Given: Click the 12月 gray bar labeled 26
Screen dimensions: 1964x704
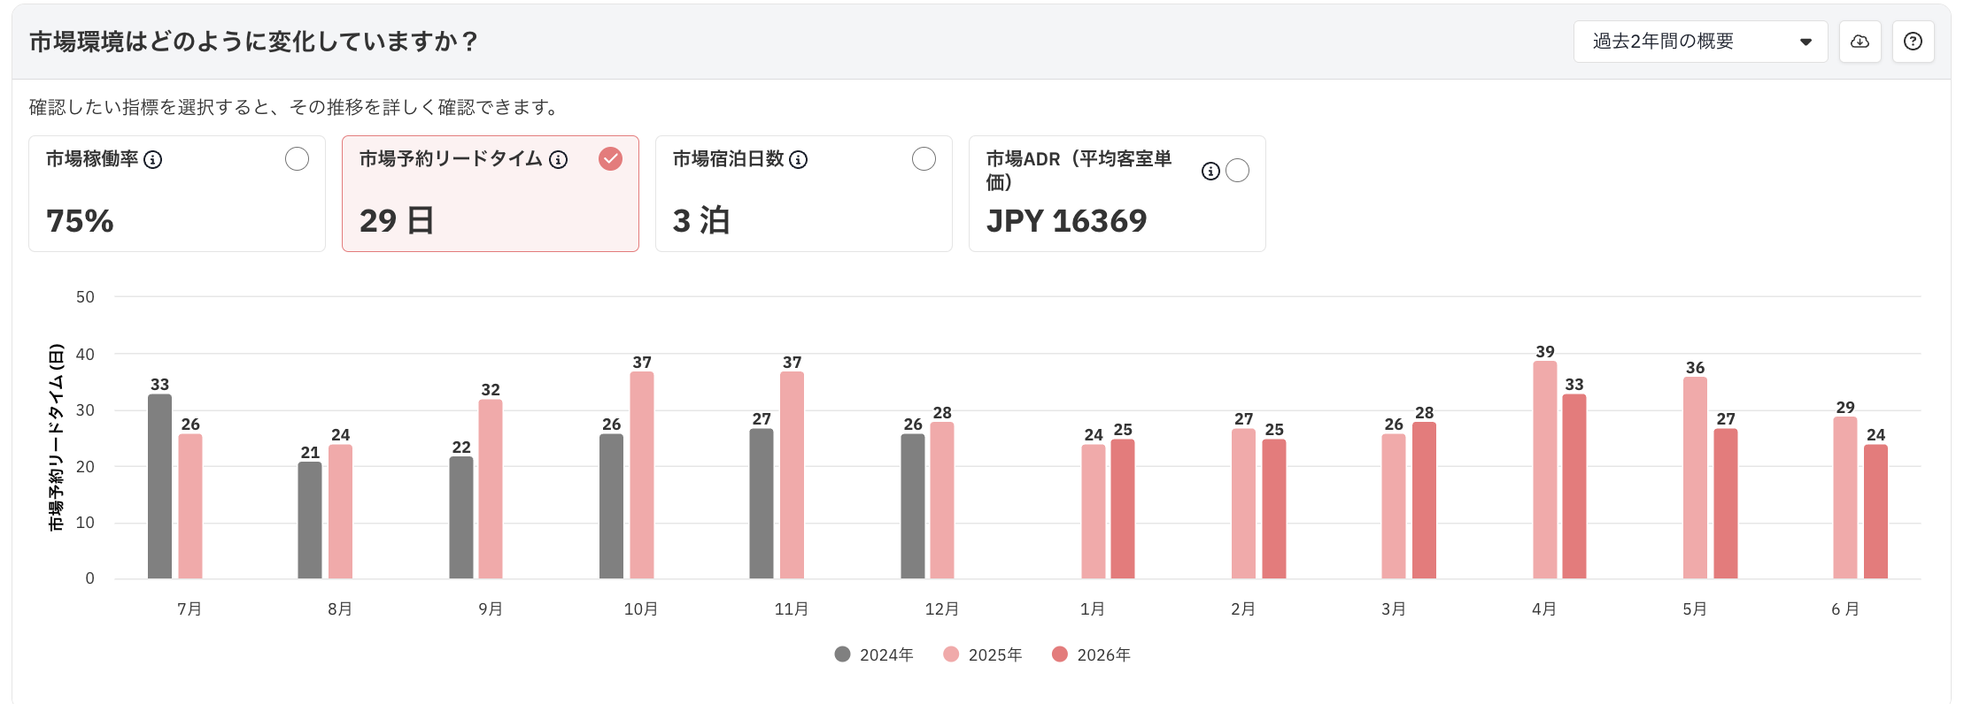Looking at the screenshot, I should 913,506.
